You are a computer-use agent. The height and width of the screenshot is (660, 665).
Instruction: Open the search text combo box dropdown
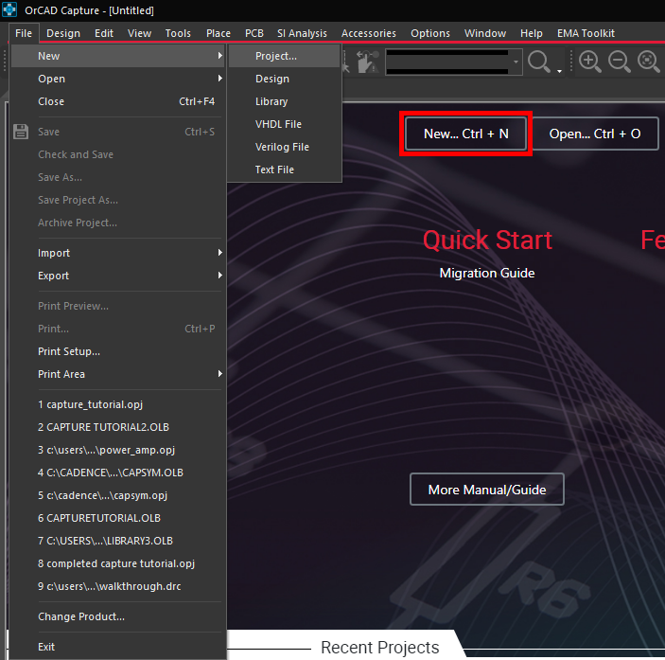click(x=516, y=62)
